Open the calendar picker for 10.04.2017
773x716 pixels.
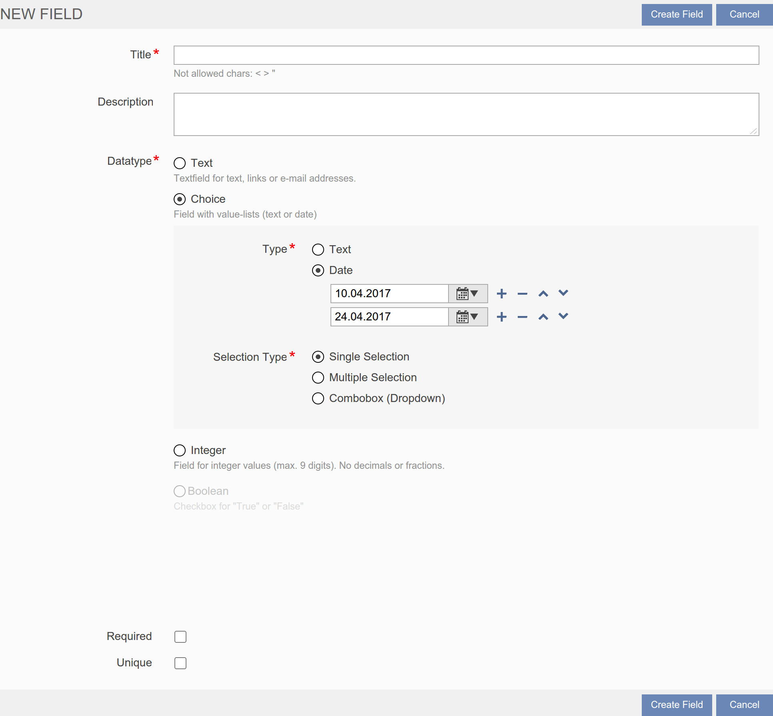467,294
